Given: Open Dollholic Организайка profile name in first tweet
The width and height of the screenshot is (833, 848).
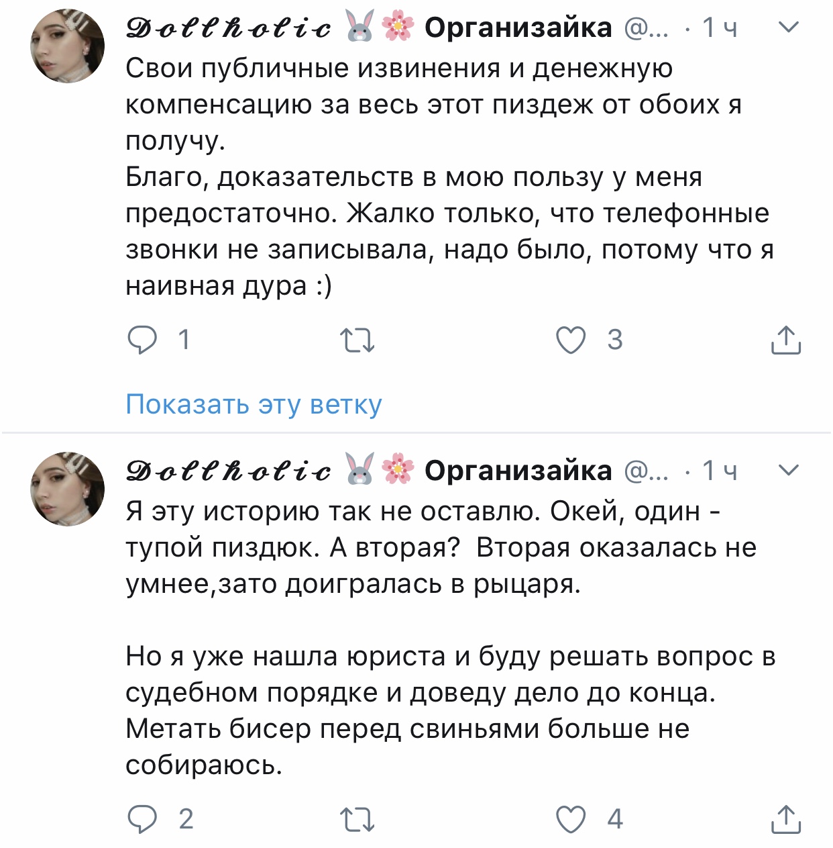Looking at the screenshot, I should coord(369,28).
